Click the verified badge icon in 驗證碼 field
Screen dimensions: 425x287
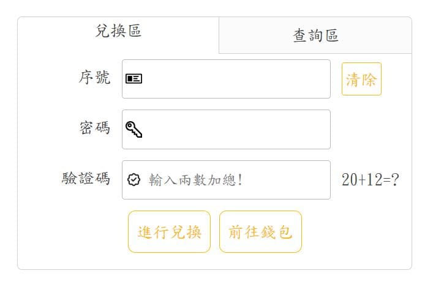coord(134,180)
